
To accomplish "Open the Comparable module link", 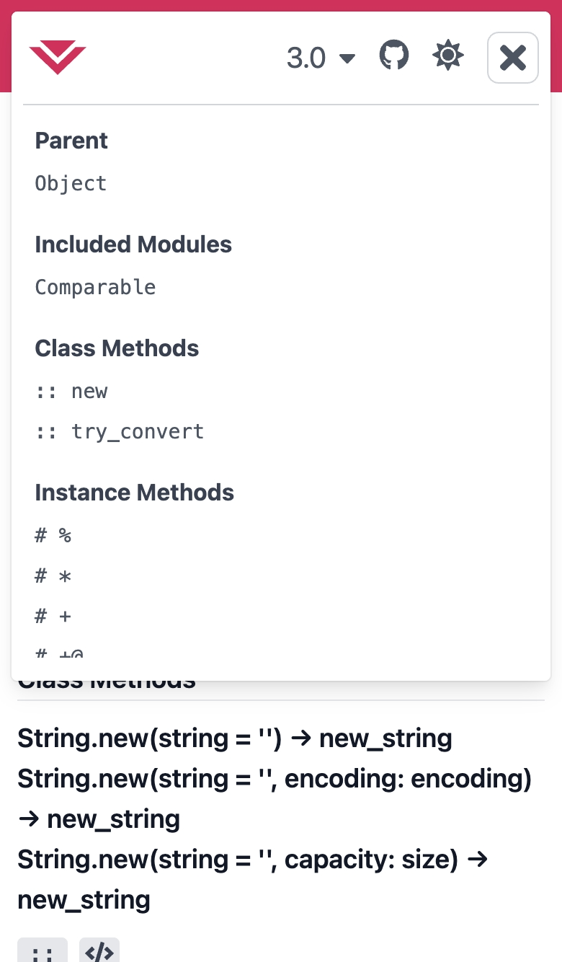I will pos(95,287).
